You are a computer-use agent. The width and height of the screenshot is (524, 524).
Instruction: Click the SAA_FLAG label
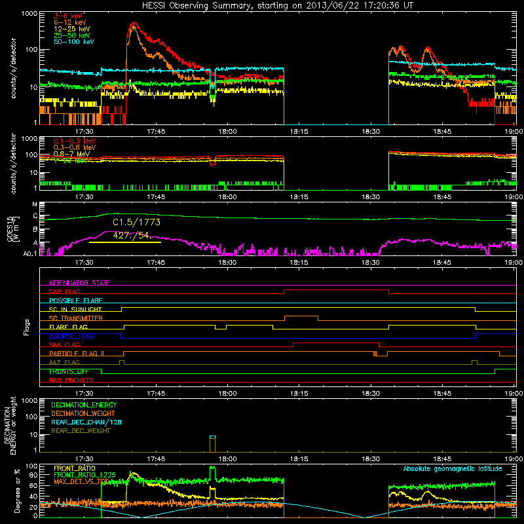(x=64, y=345)
